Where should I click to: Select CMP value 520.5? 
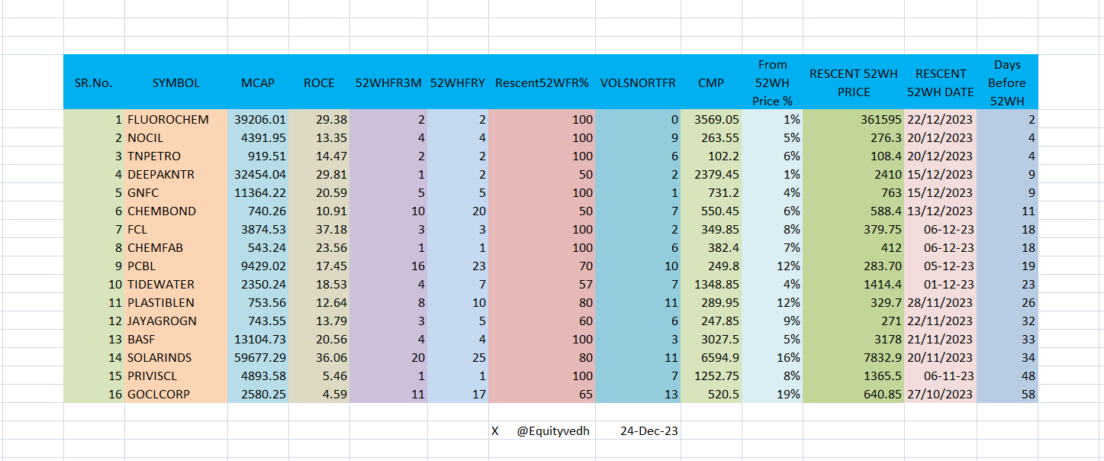(711, 394)
